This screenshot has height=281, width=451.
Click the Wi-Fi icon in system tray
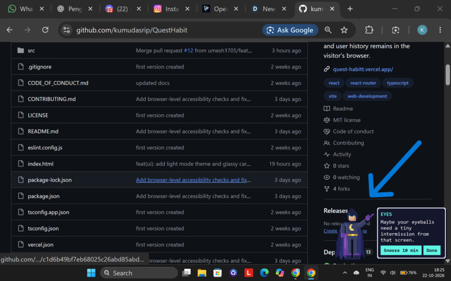pyautogui.click(x=383, y=273)
